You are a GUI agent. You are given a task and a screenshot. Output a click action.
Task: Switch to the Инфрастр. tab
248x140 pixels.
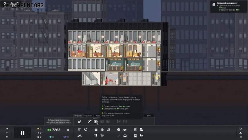click(78, 116)
